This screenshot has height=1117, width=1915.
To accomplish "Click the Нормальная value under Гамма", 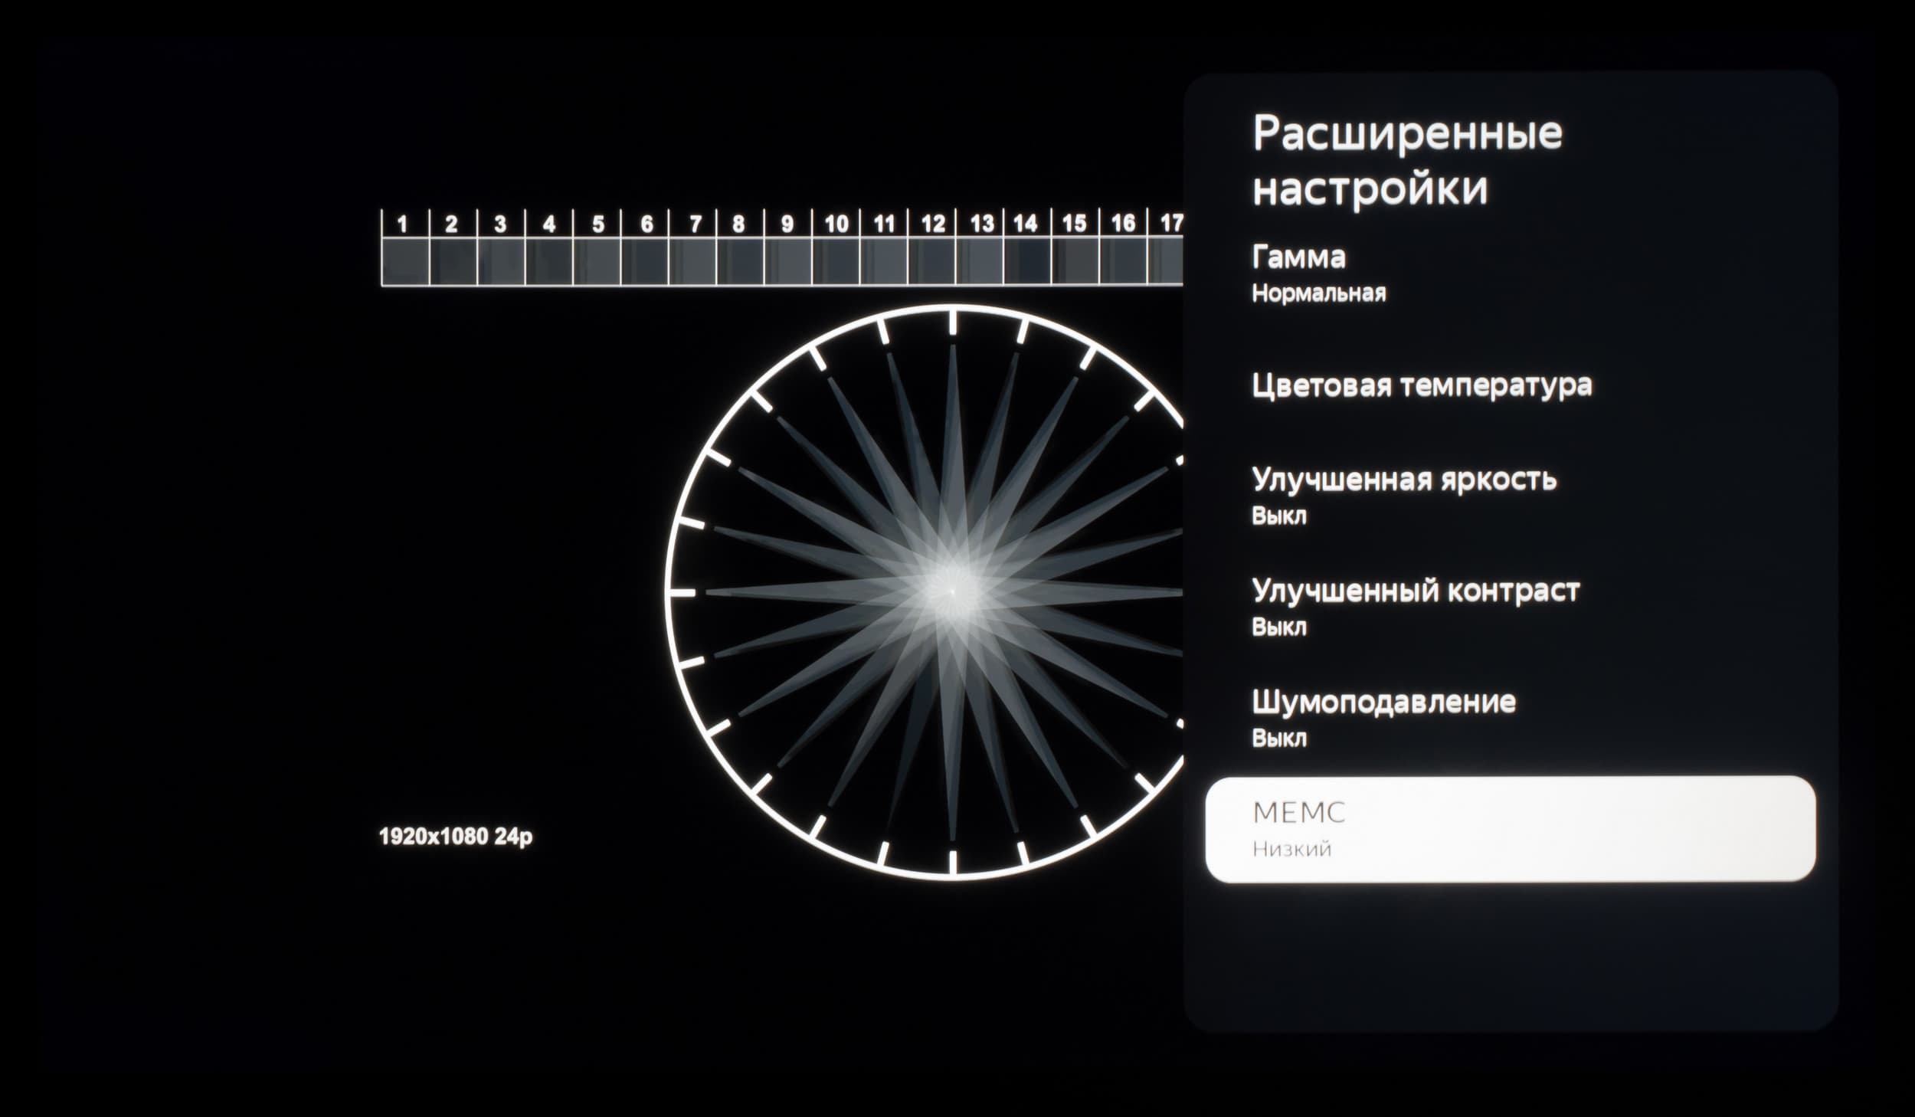I will [1318, 293].
